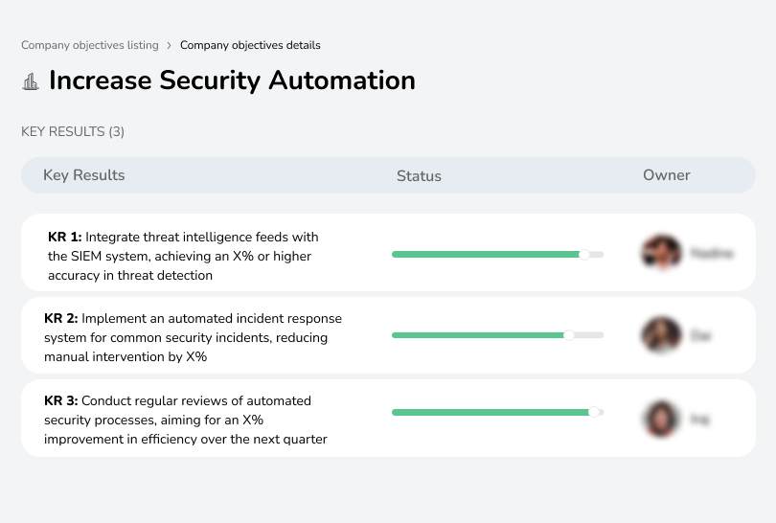The height and width of the screenshot is (523, 776).
Task: Open owner avatar in KR 1 row
Action: [661, 252]
